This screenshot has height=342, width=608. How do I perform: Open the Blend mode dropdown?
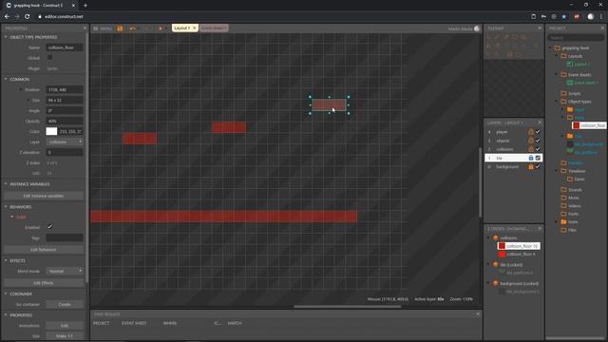click(x=65, y=271)
